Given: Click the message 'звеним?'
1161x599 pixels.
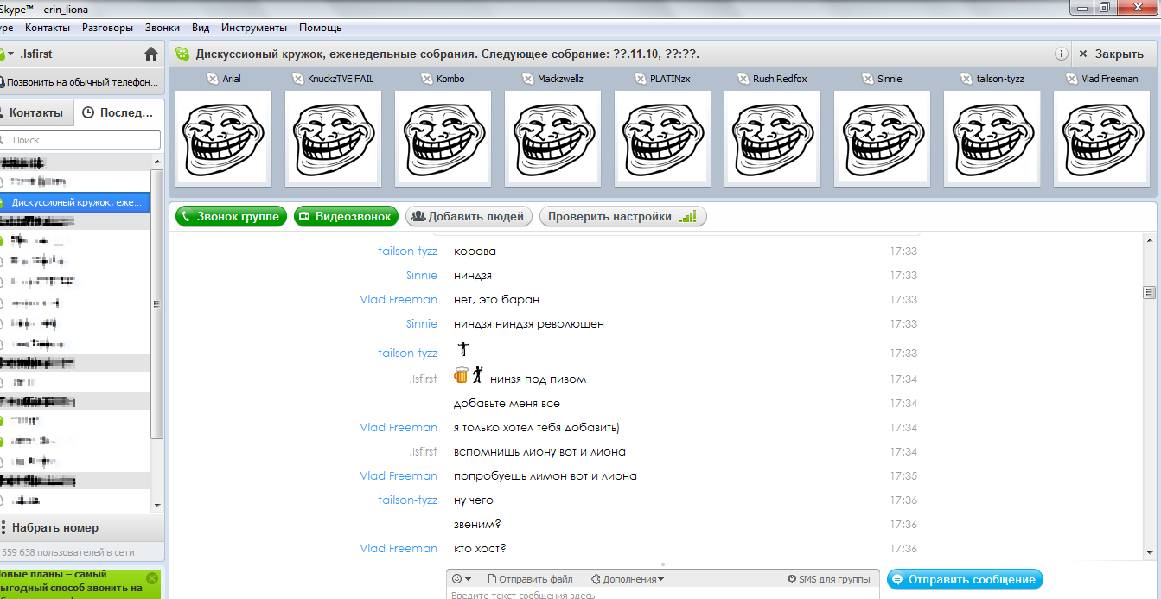Looking at the screenshot, I should point(477,525).
